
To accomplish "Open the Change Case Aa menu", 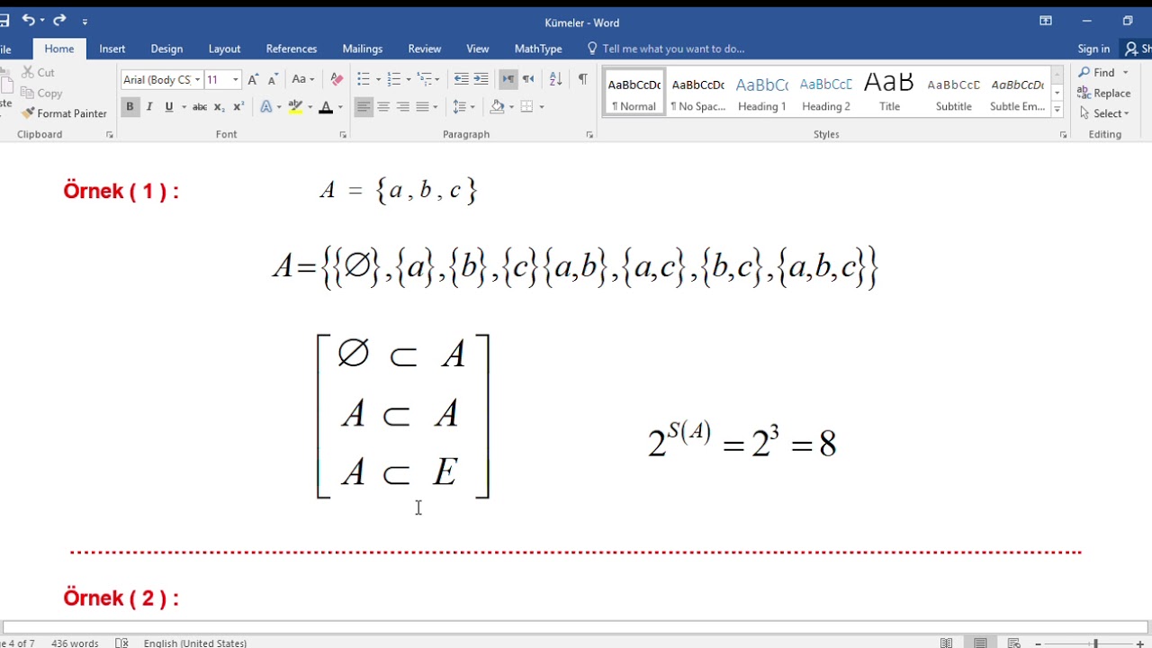I will [x=303, y=79].
